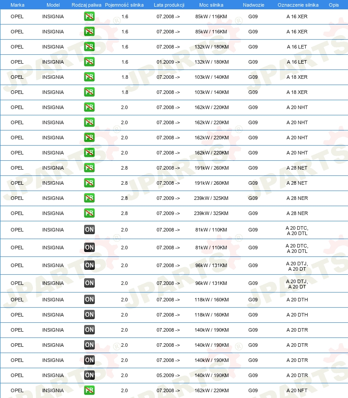
Task: Click the Lata produkcji column header
Action: pos(169,5)
